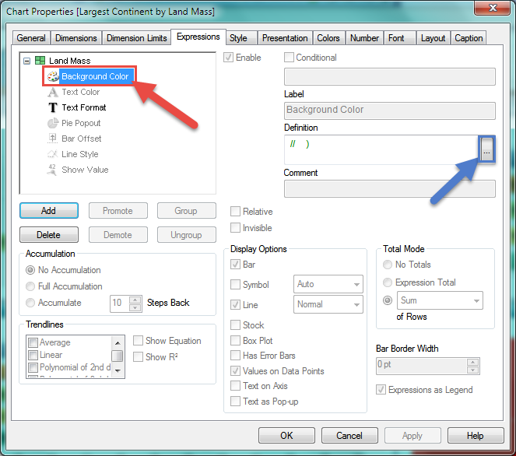Open the Number tab
The image size is (516, 456).
coord(364,38)
